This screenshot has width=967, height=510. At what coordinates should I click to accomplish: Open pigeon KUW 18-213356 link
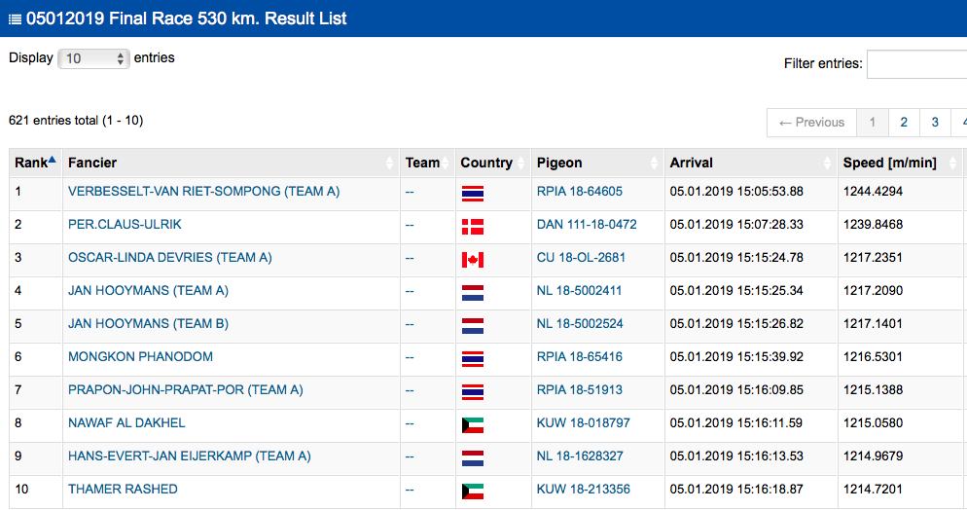[584, 490]
